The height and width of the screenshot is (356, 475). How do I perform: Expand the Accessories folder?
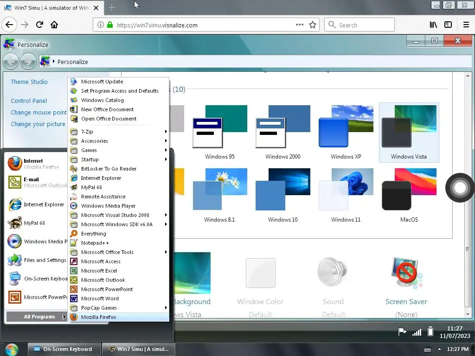coord(118,141)
